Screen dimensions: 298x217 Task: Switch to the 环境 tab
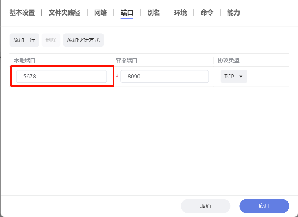coord(180,13)
